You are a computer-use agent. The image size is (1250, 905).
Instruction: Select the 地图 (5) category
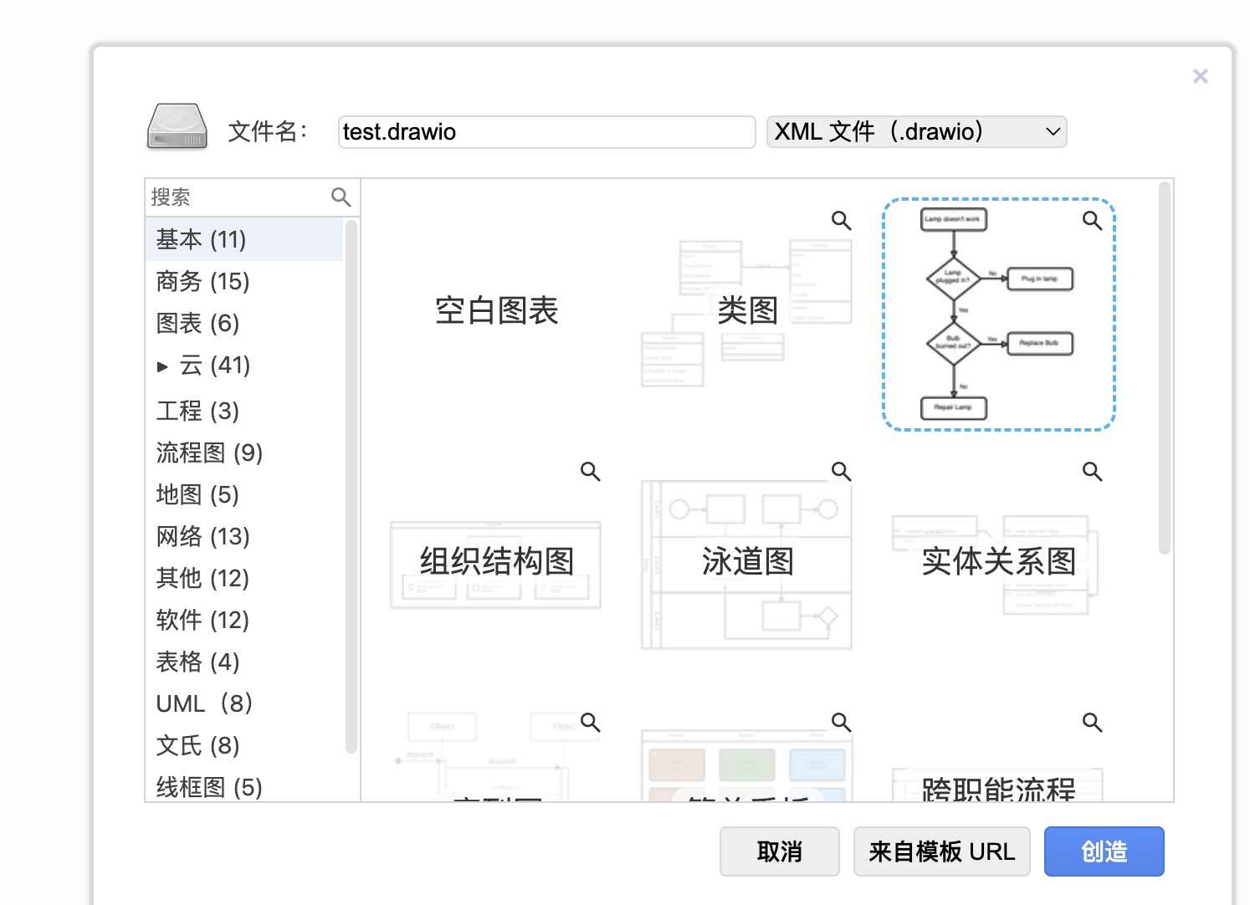click(x=244, y=494)
